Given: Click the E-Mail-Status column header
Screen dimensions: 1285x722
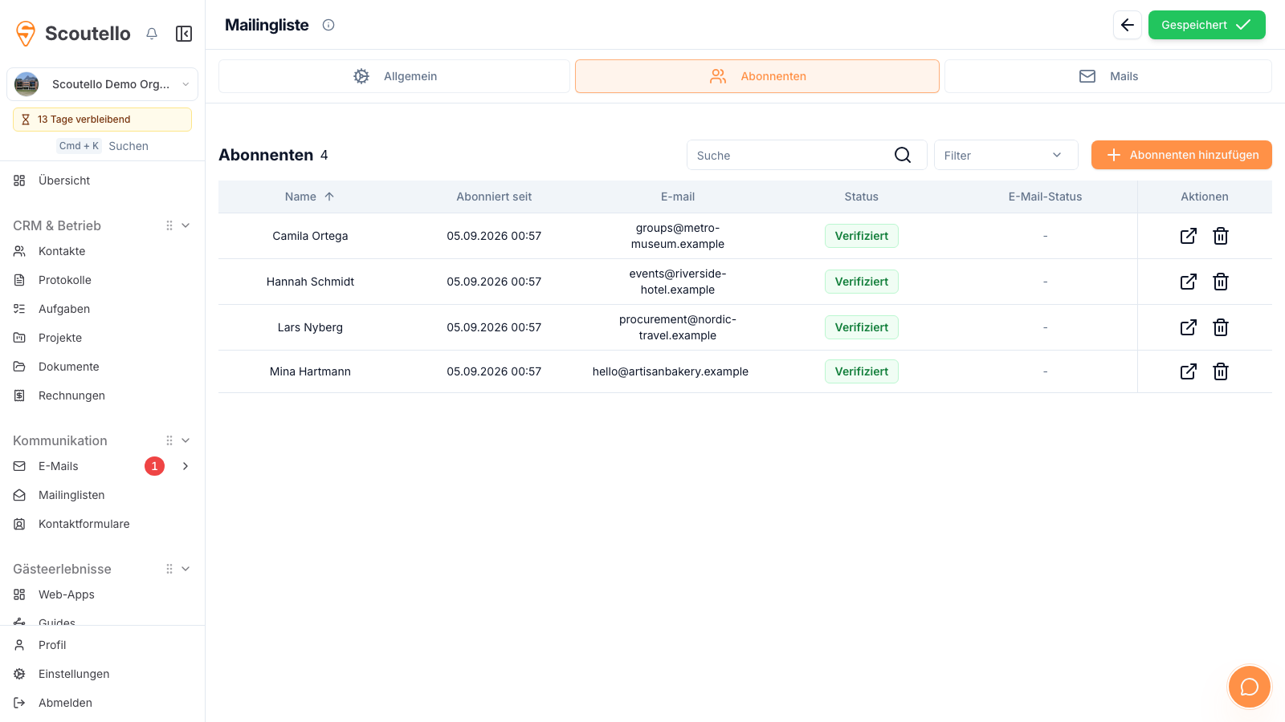Looking at the screenshot, I should pyautogui.click(x=1045, y=197).
